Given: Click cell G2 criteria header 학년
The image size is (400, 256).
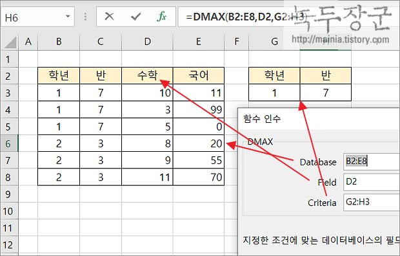Looking at the screenshot, I should pyautogui.click(x=274, y=76).
